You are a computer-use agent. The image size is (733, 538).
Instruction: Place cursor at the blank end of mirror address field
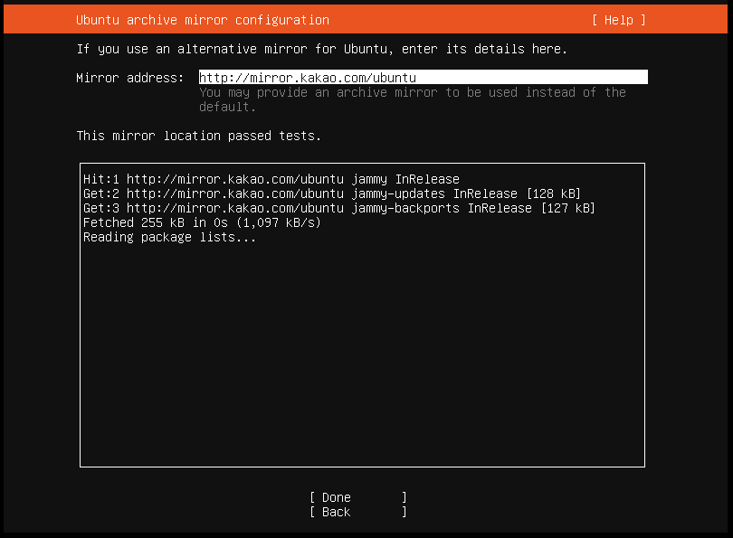(x=543, y=78)
